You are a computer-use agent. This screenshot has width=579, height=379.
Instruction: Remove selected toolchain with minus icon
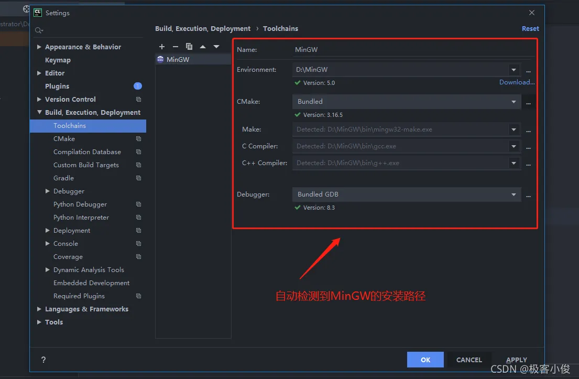click(176, 47)
